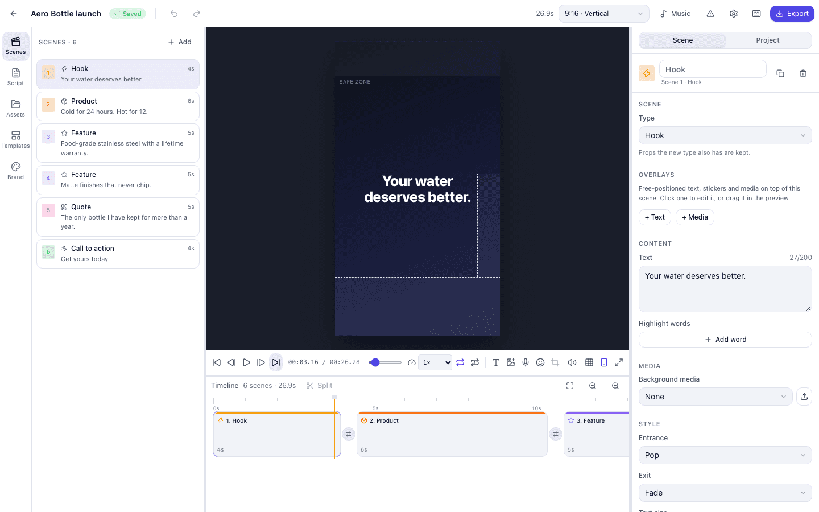Click the content text area

[x=725, y=289]
